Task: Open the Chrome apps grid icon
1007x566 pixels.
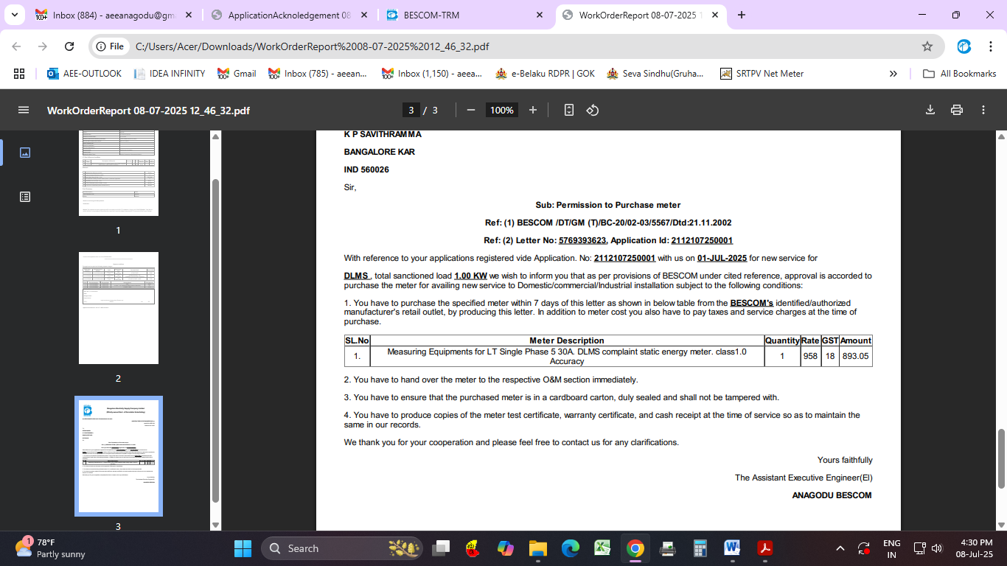Action: [19, 74]
